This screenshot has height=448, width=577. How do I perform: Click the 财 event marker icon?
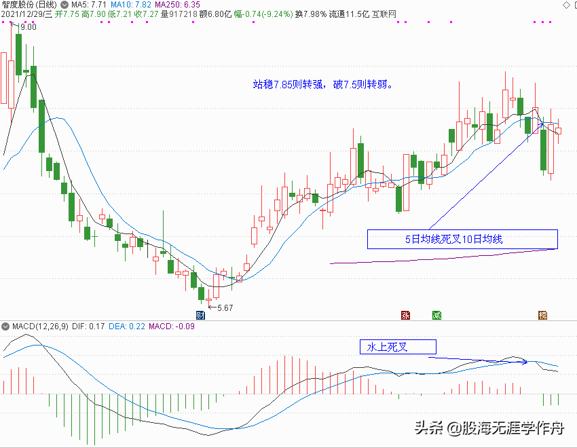coord(200,315)
